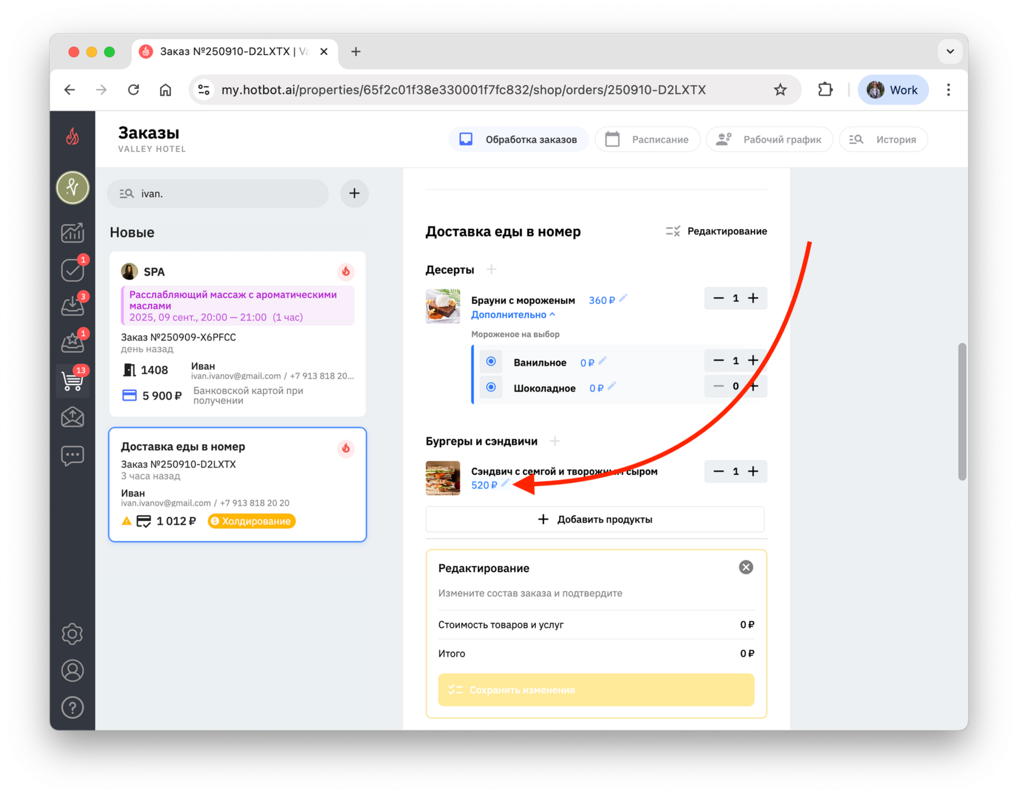
Task: Click the Холдирование status badge
Action: pos(251,521)
